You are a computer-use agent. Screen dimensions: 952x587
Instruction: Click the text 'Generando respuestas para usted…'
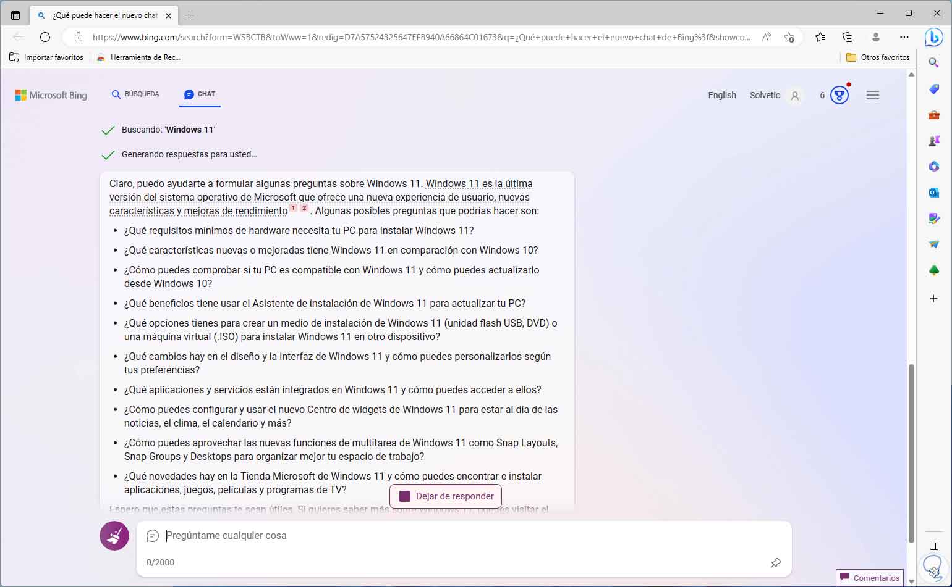click(x=189, y=154)
